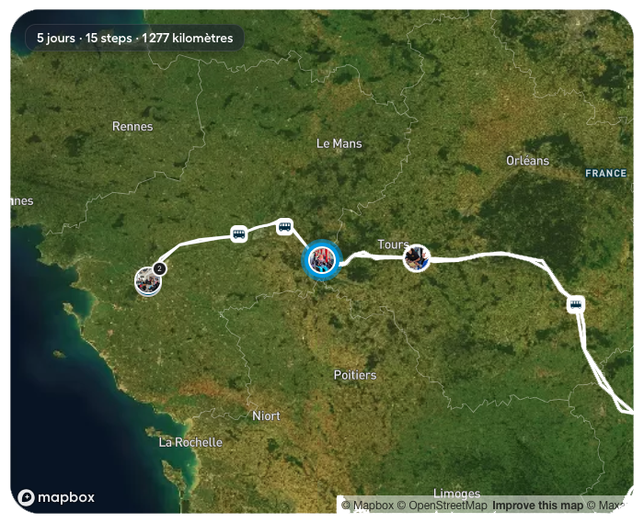
Task: Click the Poitiers city label
Action: point(355,375)
